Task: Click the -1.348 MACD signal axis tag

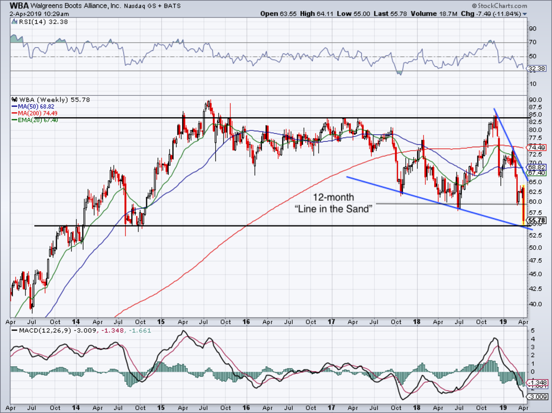Action: [x=537, y=383]
